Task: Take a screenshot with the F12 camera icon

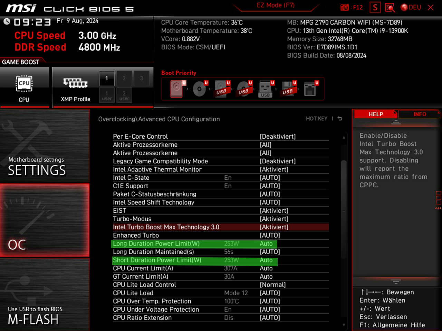Action: click(x=345, y=7)
